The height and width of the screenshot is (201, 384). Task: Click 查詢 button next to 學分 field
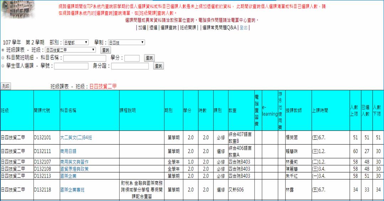pos(149,58)
